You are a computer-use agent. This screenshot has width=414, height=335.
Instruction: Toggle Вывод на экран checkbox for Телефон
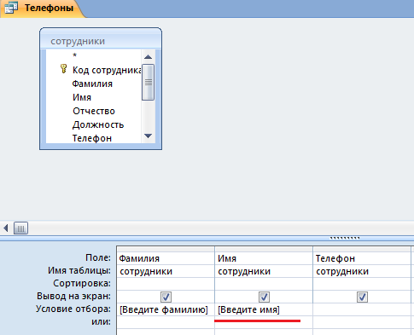tap(362, 297)
